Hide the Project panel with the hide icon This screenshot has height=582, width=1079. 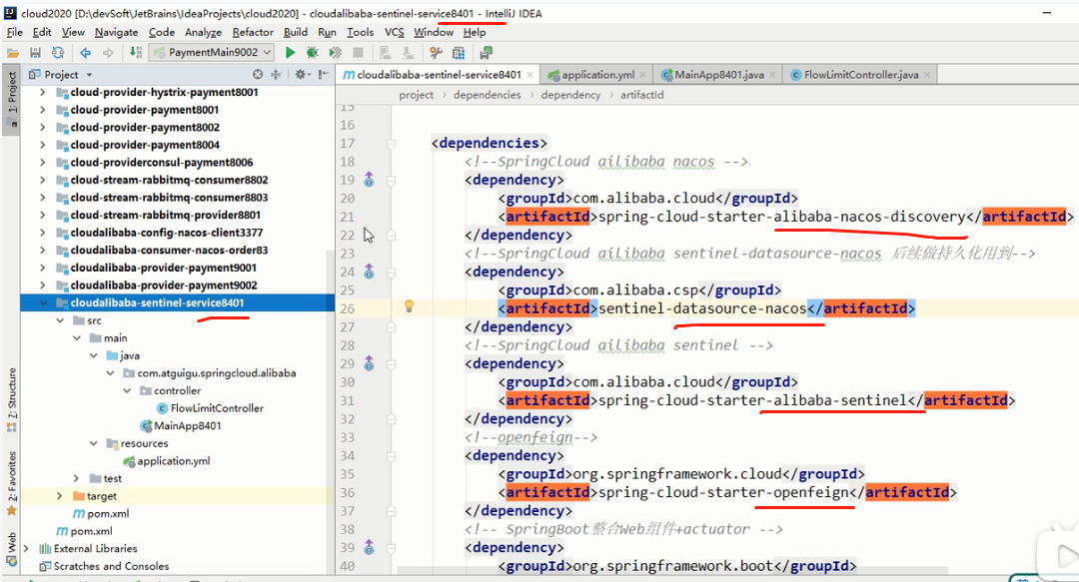[323, 74]
